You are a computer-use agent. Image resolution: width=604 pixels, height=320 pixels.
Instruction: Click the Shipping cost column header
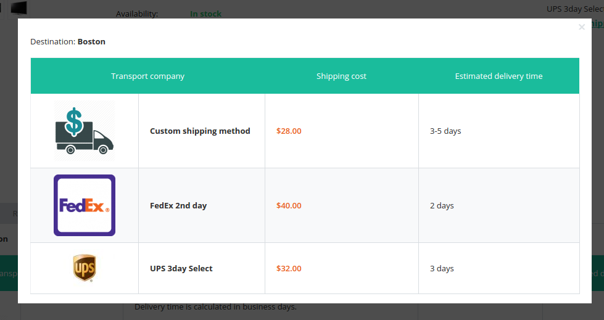pyautogui.click(x=341, y=76)
